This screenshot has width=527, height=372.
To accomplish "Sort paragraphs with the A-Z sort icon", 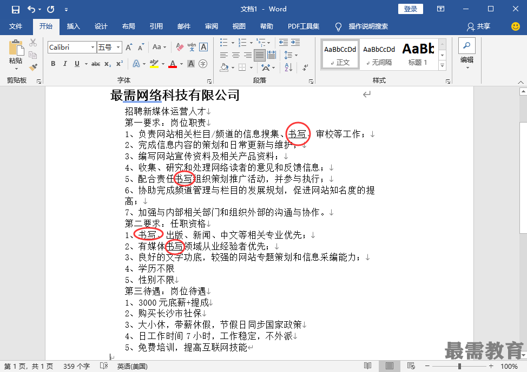I will tap(288, 67).
